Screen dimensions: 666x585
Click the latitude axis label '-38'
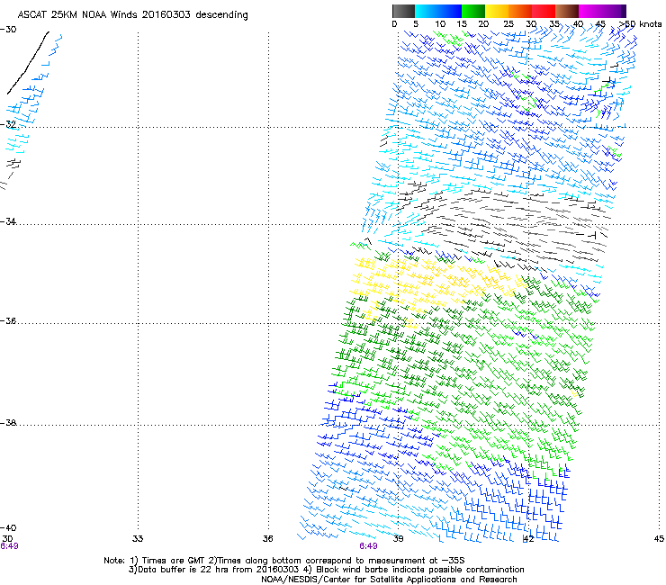click(8, 423)
